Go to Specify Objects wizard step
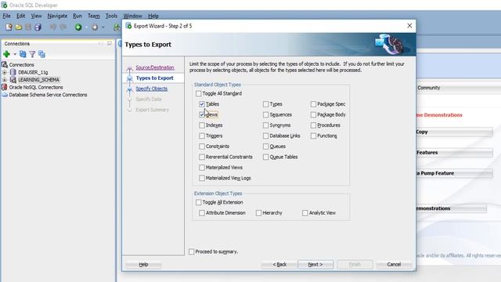Image resolution: width=501 pixels, height=282 pixels. (151, 89)
